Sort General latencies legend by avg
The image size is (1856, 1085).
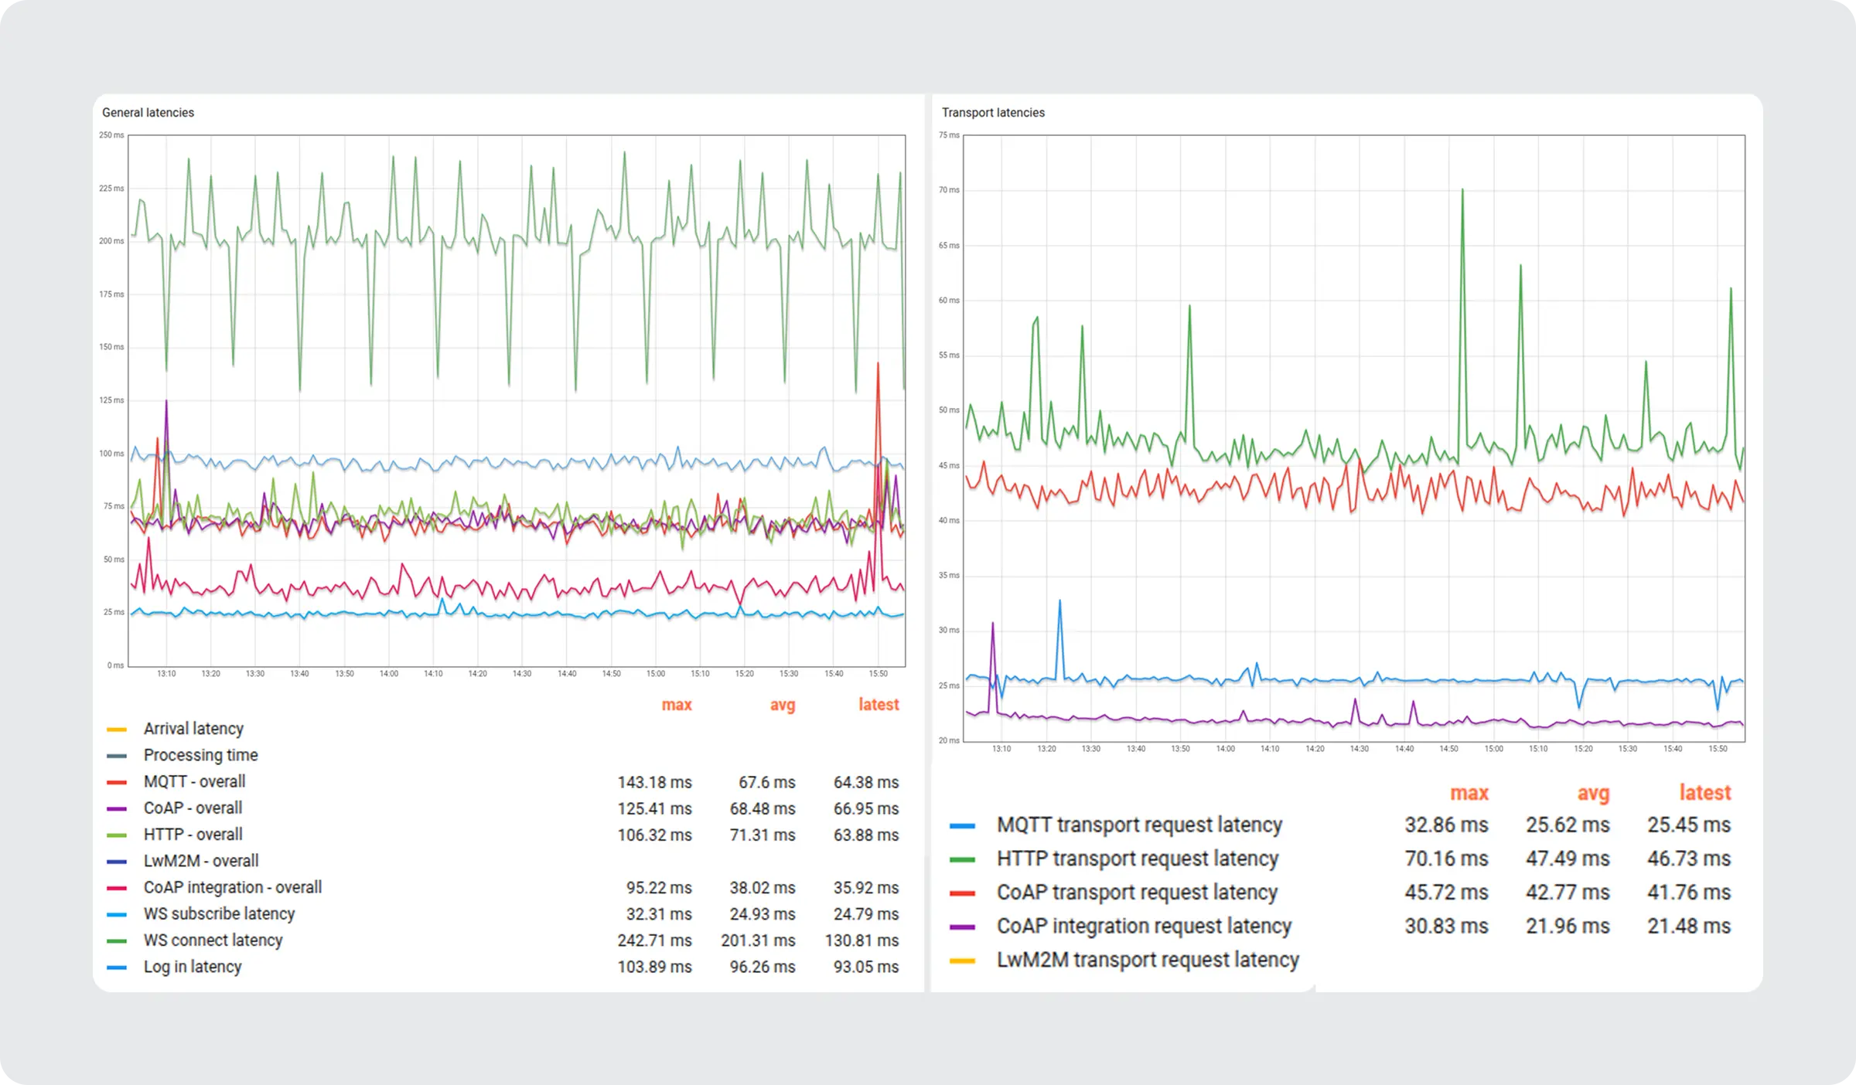(x=782, y=705)
